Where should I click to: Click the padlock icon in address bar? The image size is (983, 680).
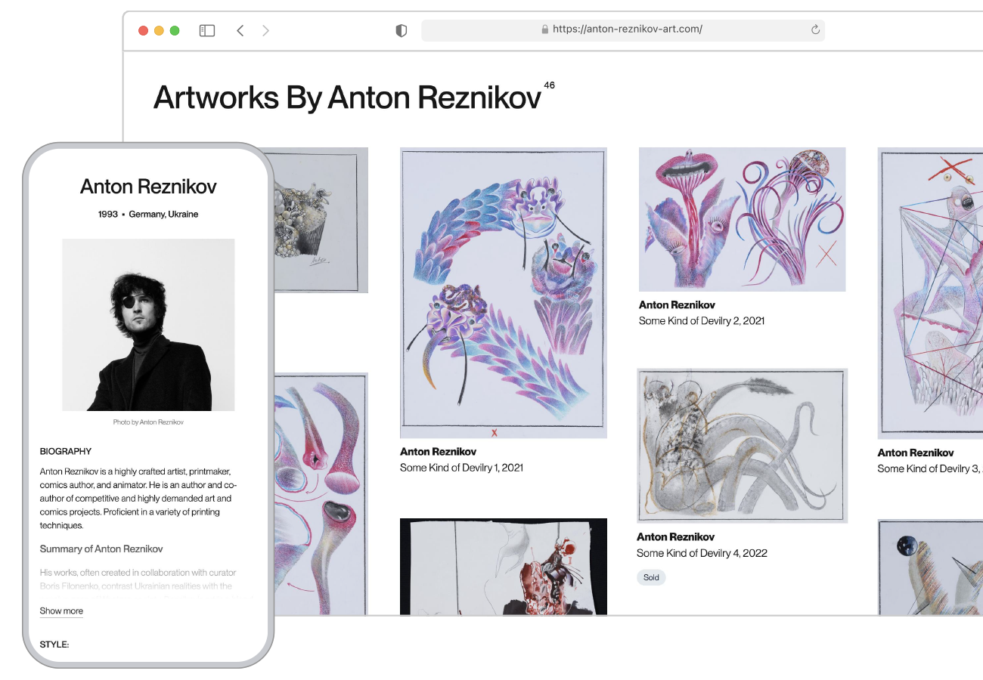tap(544, 29)
